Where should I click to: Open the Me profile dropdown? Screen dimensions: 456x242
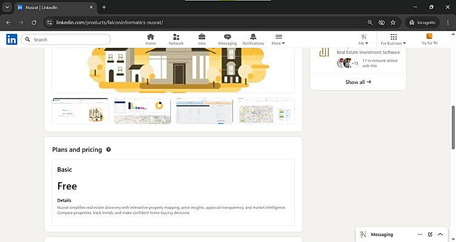(x=363, y=39)
